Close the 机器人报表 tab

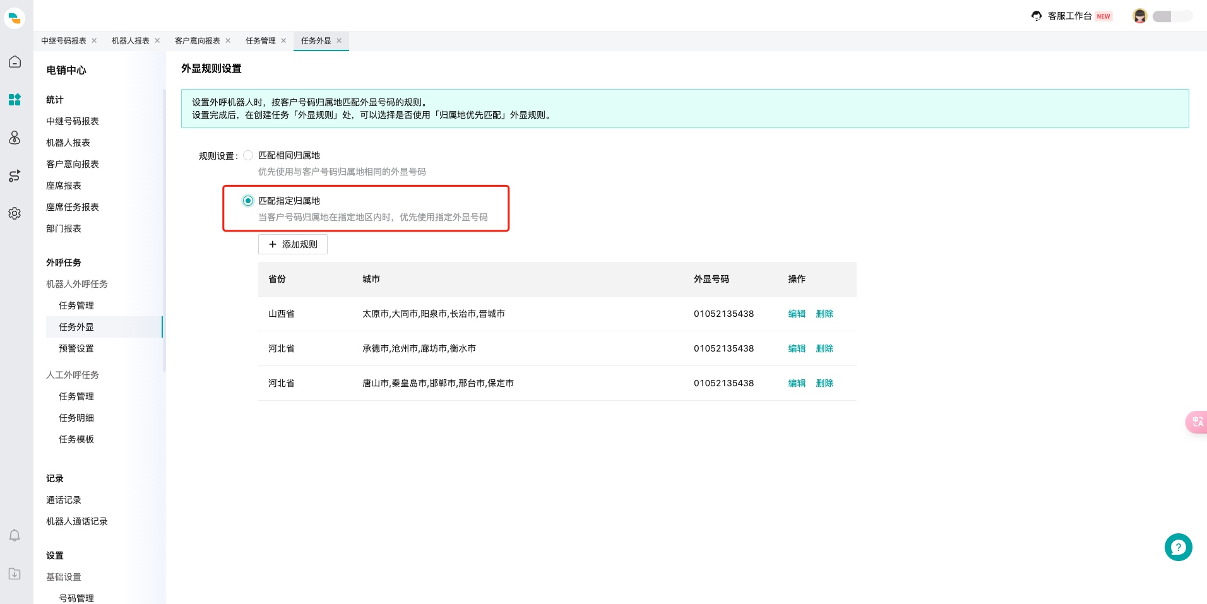(157, 40)
